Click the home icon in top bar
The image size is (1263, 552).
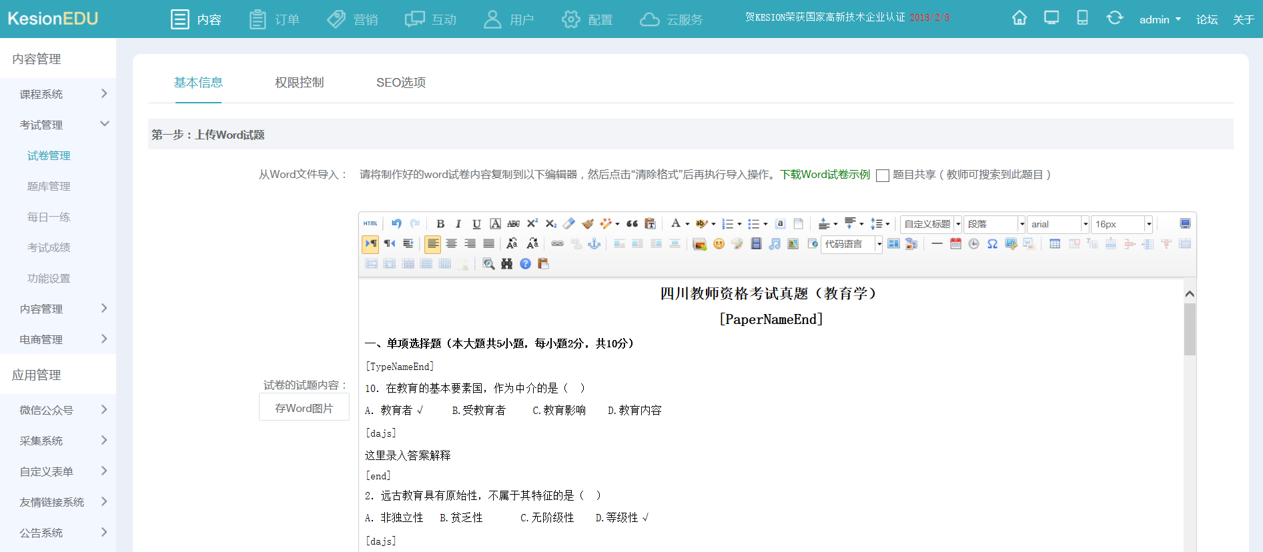tap(1019, 19)
